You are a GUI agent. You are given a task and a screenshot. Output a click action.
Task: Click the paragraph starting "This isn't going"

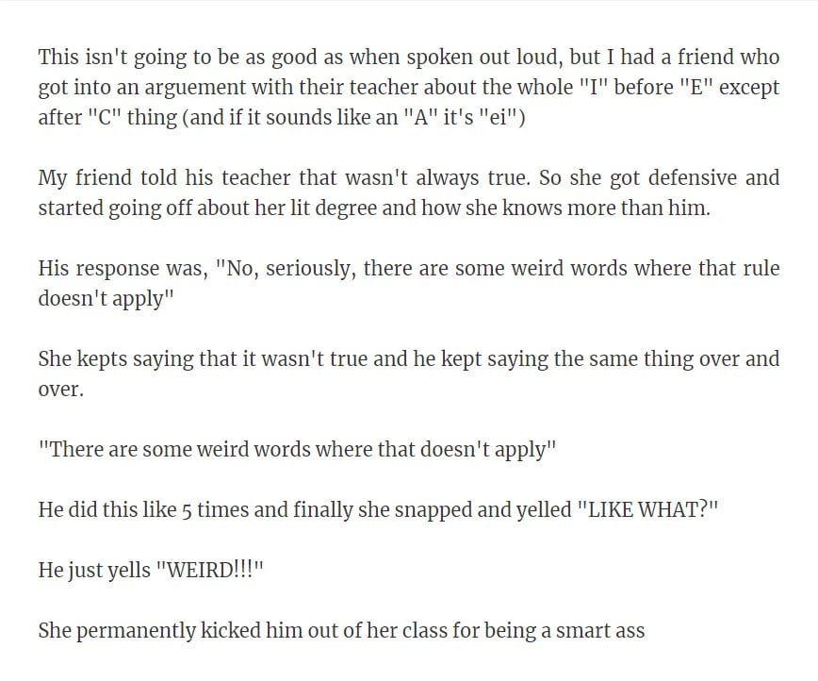click(x=408, y=87)
